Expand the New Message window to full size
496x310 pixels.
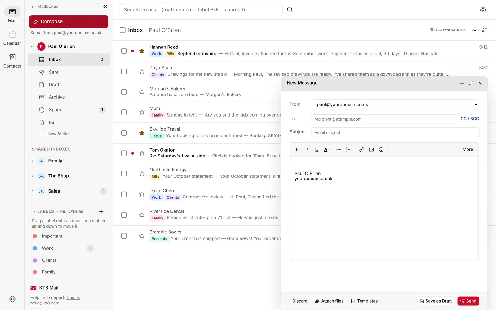[471, 83]
